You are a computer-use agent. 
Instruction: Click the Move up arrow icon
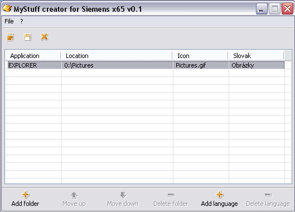pos(74,195)
